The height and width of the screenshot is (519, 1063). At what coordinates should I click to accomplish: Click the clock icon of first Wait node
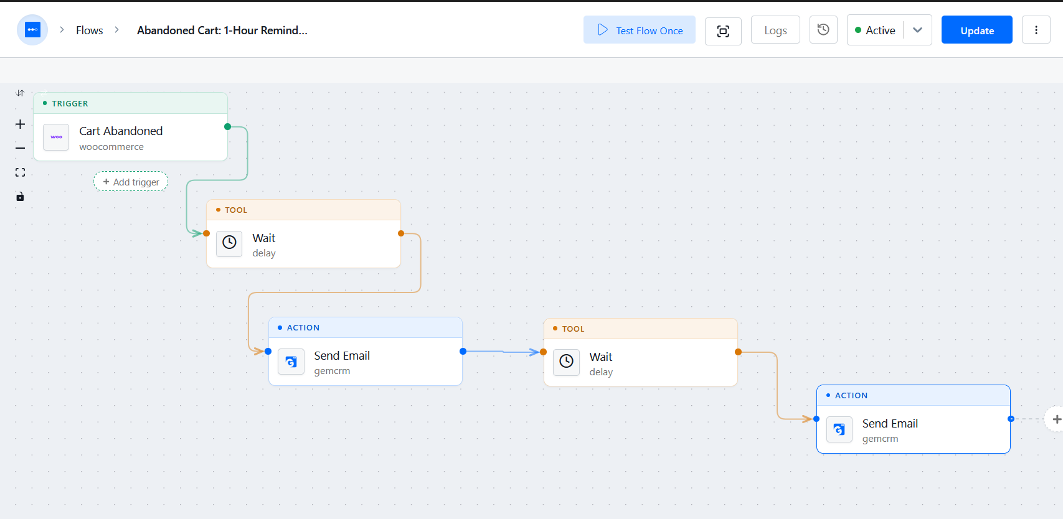[229, 243]
